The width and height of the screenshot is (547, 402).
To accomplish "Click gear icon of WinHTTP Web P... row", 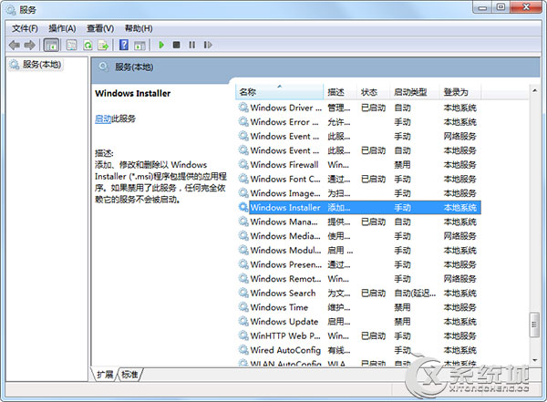I will click(x=243, y=335).
